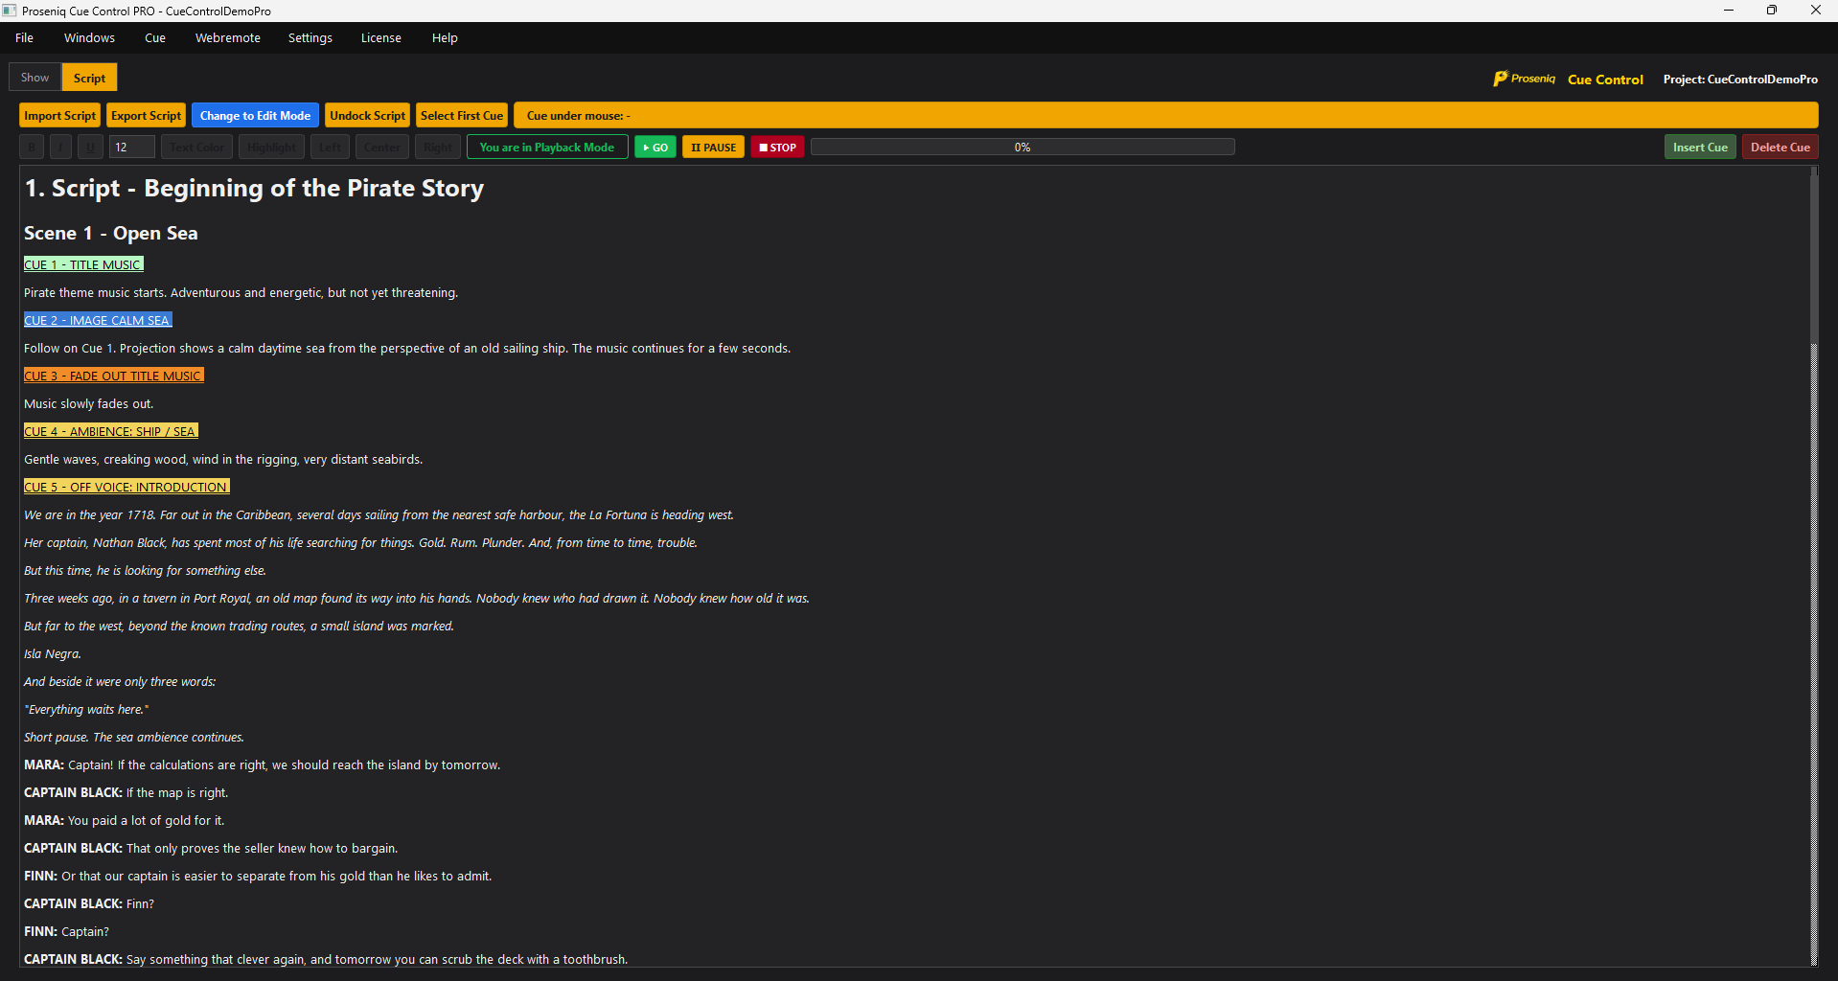Select CUE 2 - IMAGE CALM SEA
This screenshot has width=1838, height=981.
click(x=98, y=320)
